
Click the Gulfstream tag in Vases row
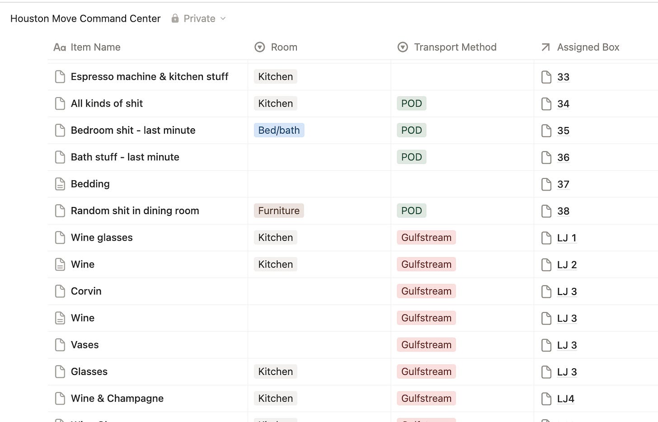coord(426,345)
